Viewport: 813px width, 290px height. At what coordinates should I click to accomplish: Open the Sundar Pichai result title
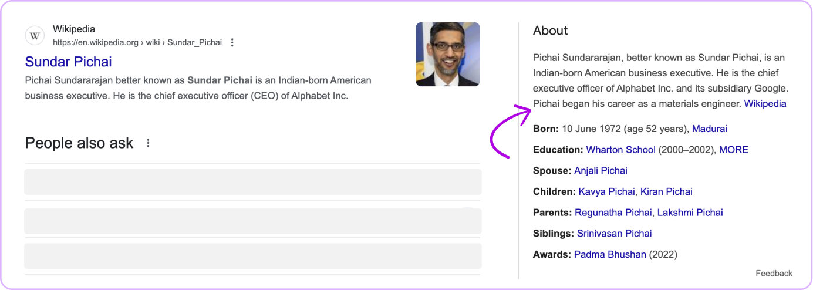[68, 62]
